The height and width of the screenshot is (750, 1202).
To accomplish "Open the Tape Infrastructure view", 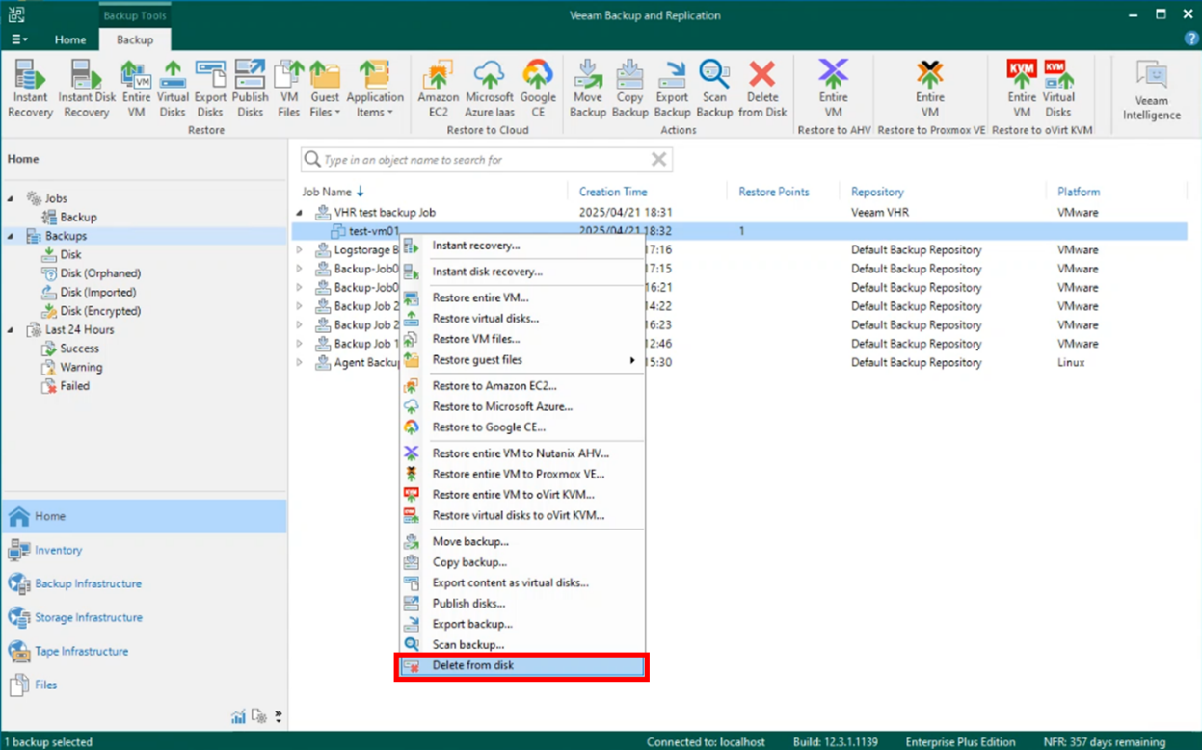I will click(144, 652).
